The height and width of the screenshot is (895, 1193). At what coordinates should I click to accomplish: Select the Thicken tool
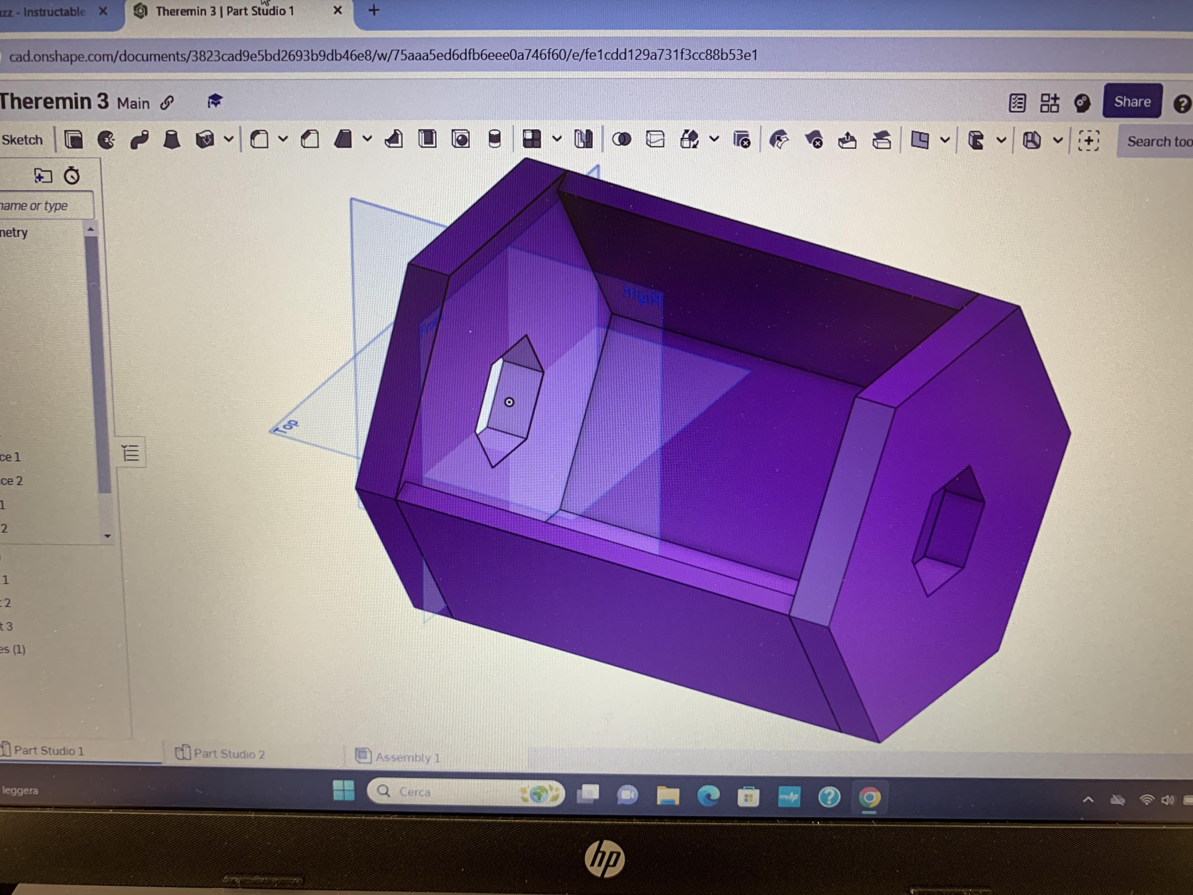tap(204, 140)
